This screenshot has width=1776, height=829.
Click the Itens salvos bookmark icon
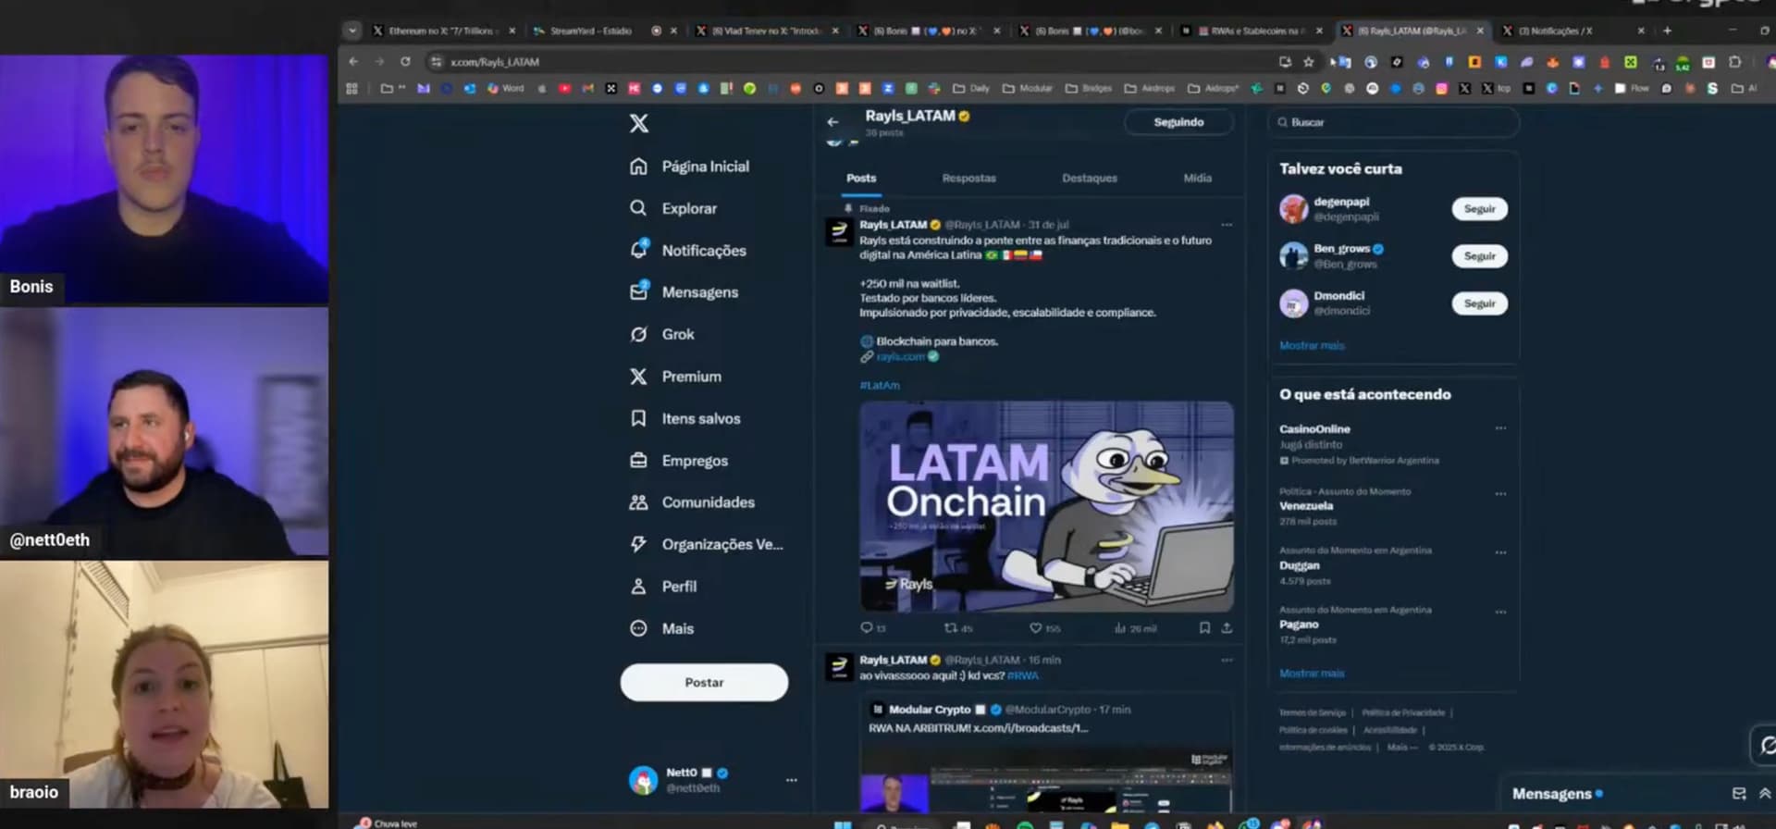point(638,418)
